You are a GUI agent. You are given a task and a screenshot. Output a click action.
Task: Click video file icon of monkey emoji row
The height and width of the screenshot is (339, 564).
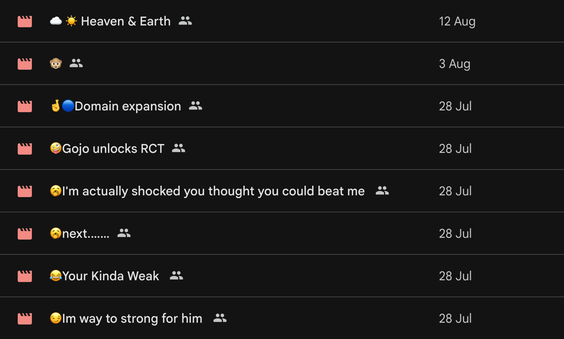(x=25, y=64)
